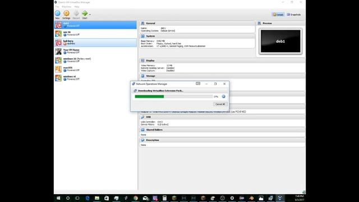
Task: Click the General section header
Action: [x=197, y=24]
